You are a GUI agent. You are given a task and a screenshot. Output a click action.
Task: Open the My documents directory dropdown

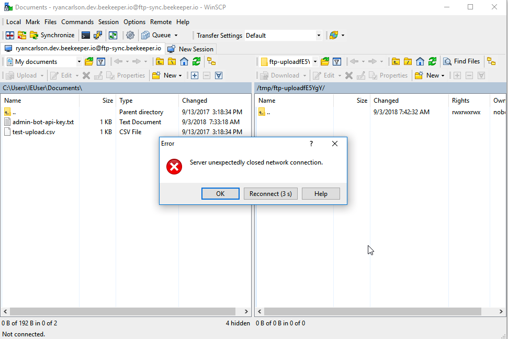tap(78, 61)
